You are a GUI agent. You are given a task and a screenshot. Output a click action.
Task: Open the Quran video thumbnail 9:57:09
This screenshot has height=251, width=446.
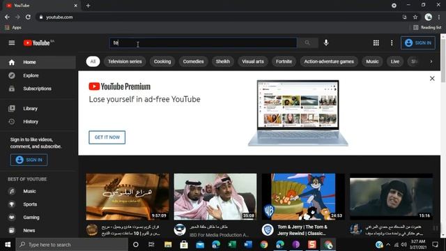pyautogui.click(x=128, y=197)
